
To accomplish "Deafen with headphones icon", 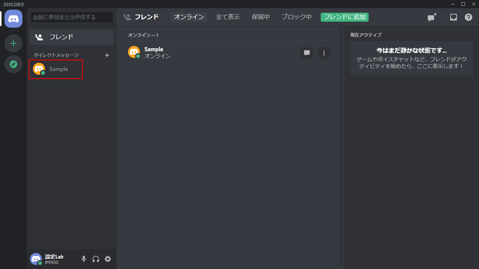I will tap(96, 259).
